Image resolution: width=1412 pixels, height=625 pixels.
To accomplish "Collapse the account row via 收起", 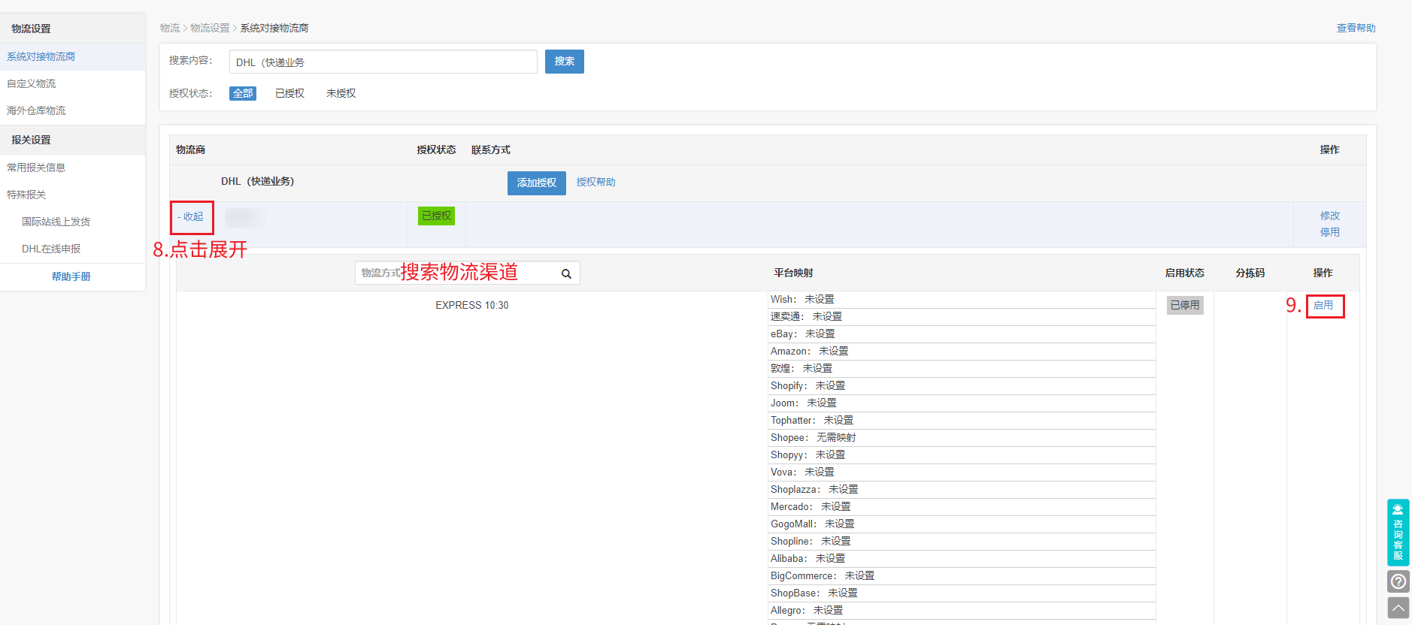I will point(191,216).
